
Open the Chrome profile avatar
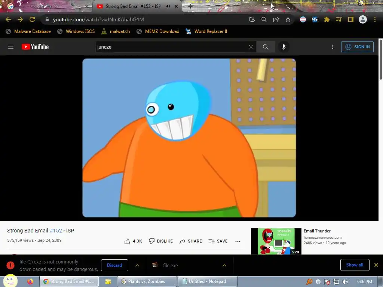[x=363, y=19]
